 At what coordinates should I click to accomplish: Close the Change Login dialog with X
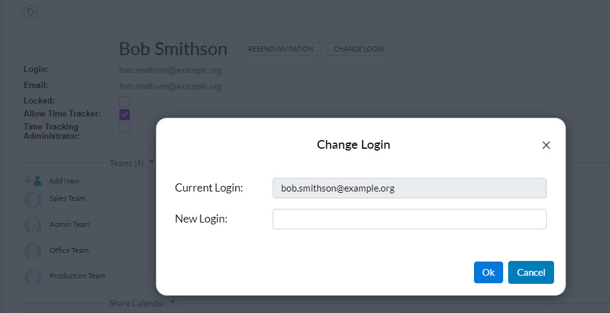point(546,145)
